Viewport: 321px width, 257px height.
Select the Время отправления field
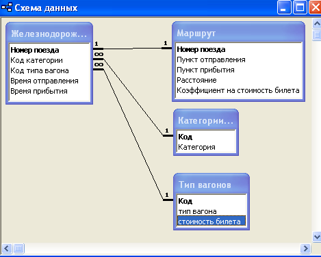tap(49, 81)
